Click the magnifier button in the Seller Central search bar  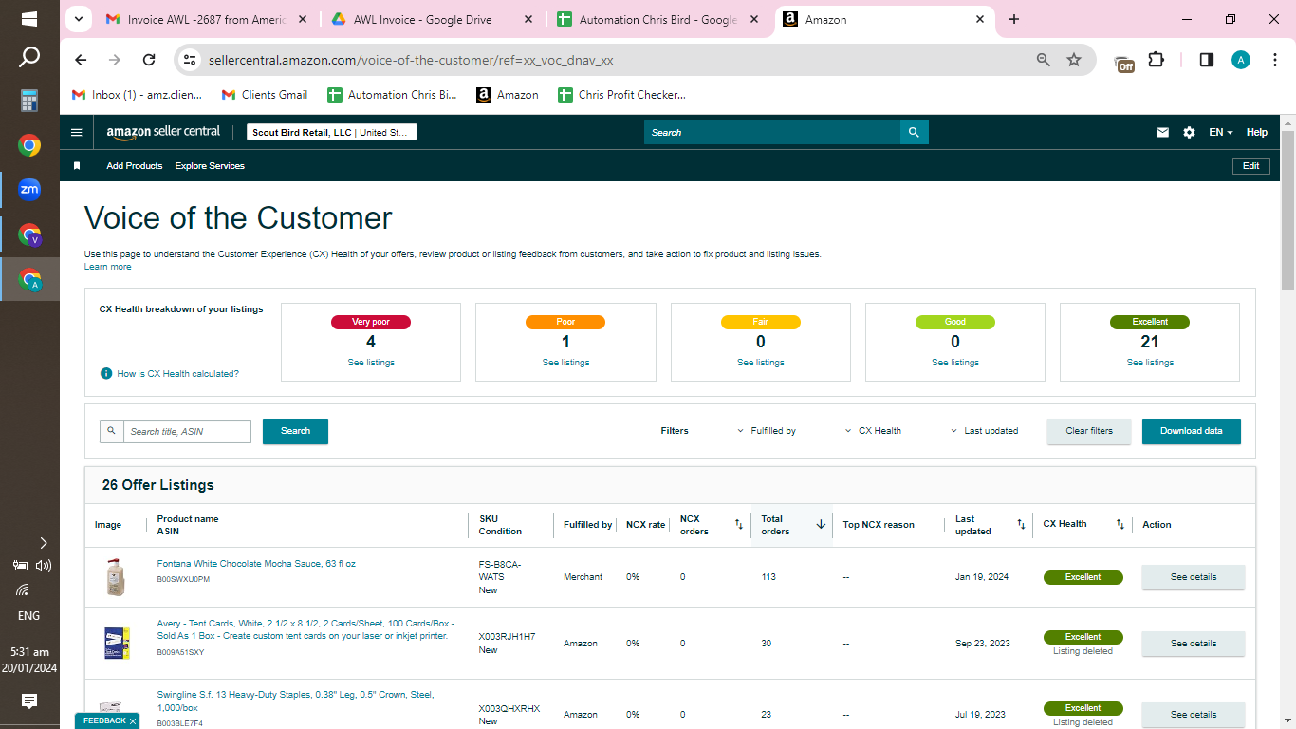(914, 132)
